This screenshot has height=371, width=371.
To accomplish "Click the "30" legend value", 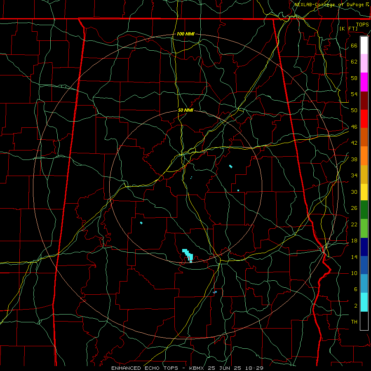I will (354, 192).
